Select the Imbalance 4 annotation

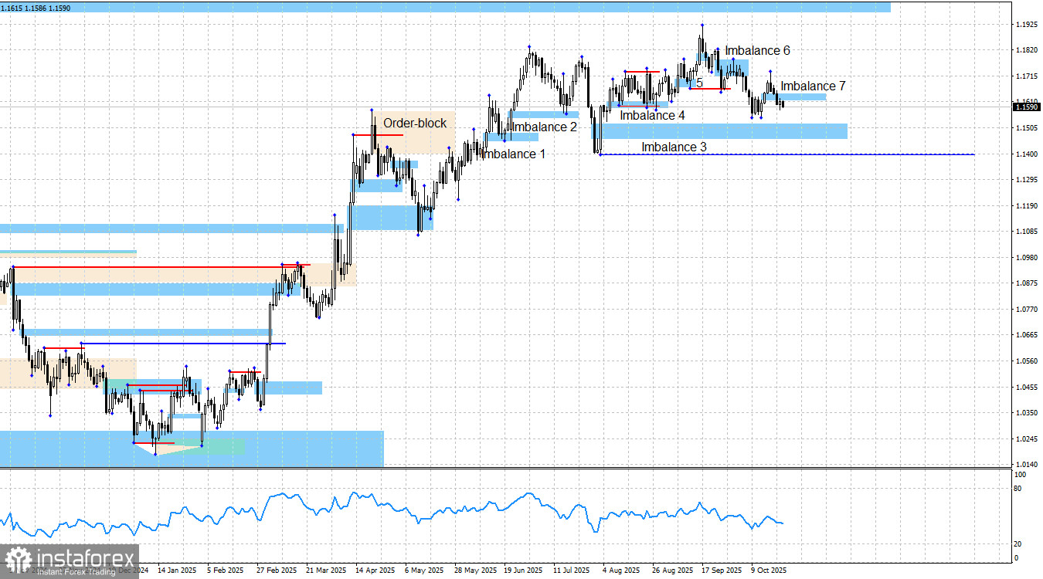coord(652,116)
